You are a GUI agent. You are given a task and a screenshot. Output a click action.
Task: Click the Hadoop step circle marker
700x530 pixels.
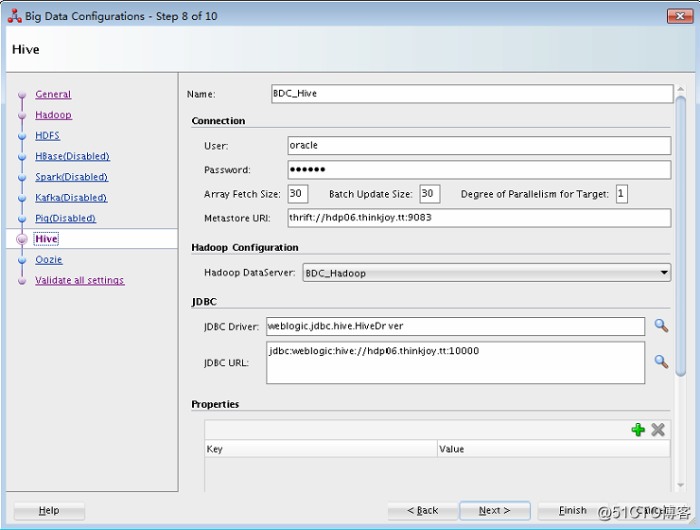tap(22, 115)
